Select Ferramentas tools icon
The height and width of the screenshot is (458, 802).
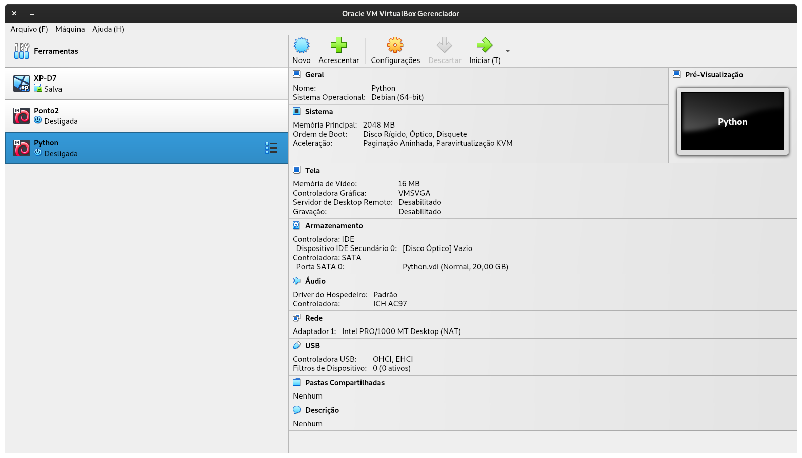pos(22,51)
